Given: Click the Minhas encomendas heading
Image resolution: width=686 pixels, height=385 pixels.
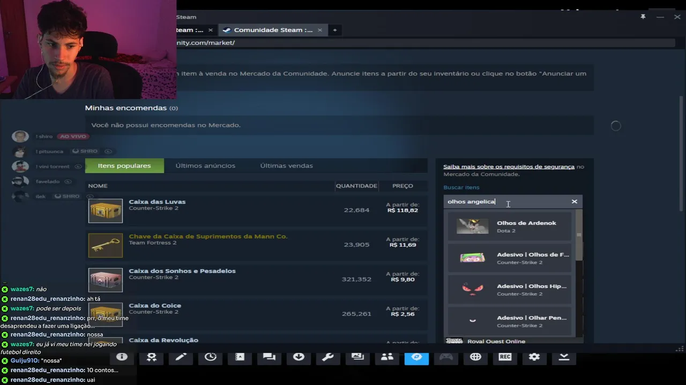Looking at the screenshot, I should point(125,108).
